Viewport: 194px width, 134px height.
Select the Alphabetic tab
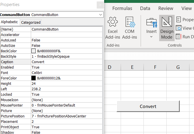(9, 22)
